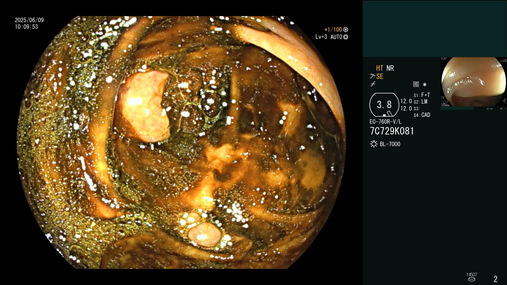Screen dimensions: 507x285
Task: Click the shutter icon next to 1/100
Action: (x=345, y=30)
